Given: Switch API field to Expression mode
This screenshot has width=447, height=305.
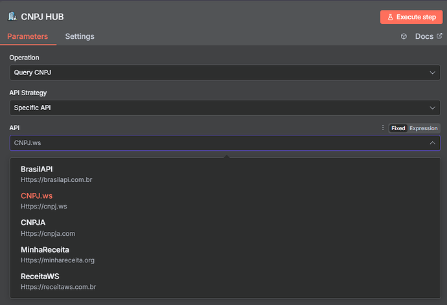Looking at the screenshot, I should tap(424, 128).
